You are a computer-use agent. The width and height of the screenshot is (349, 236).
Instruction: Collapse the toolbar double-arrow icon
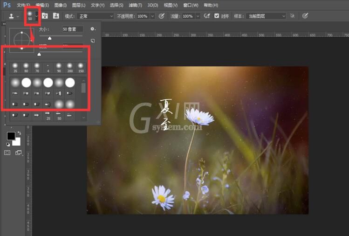4,24
